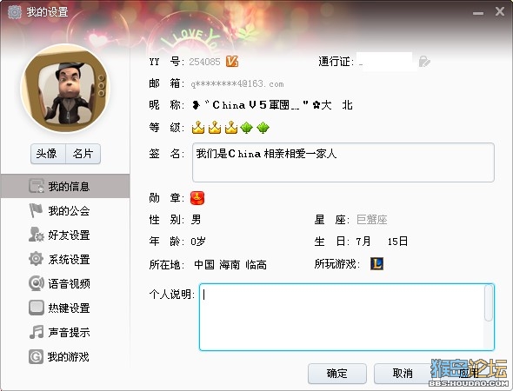Click the V3 VIP badge icon
The width and height of the screenshot is (513, 391).
tap(232, 61)
